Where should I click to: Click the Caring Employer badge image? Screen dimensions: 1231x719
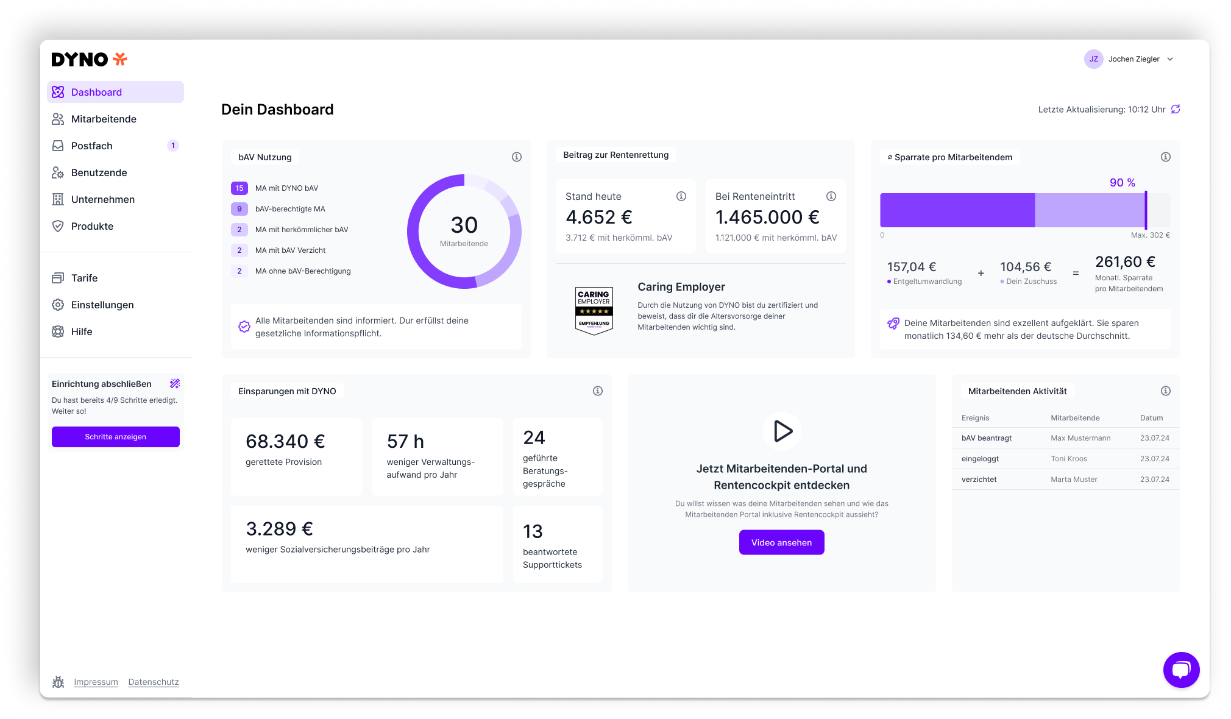(594, 311)
